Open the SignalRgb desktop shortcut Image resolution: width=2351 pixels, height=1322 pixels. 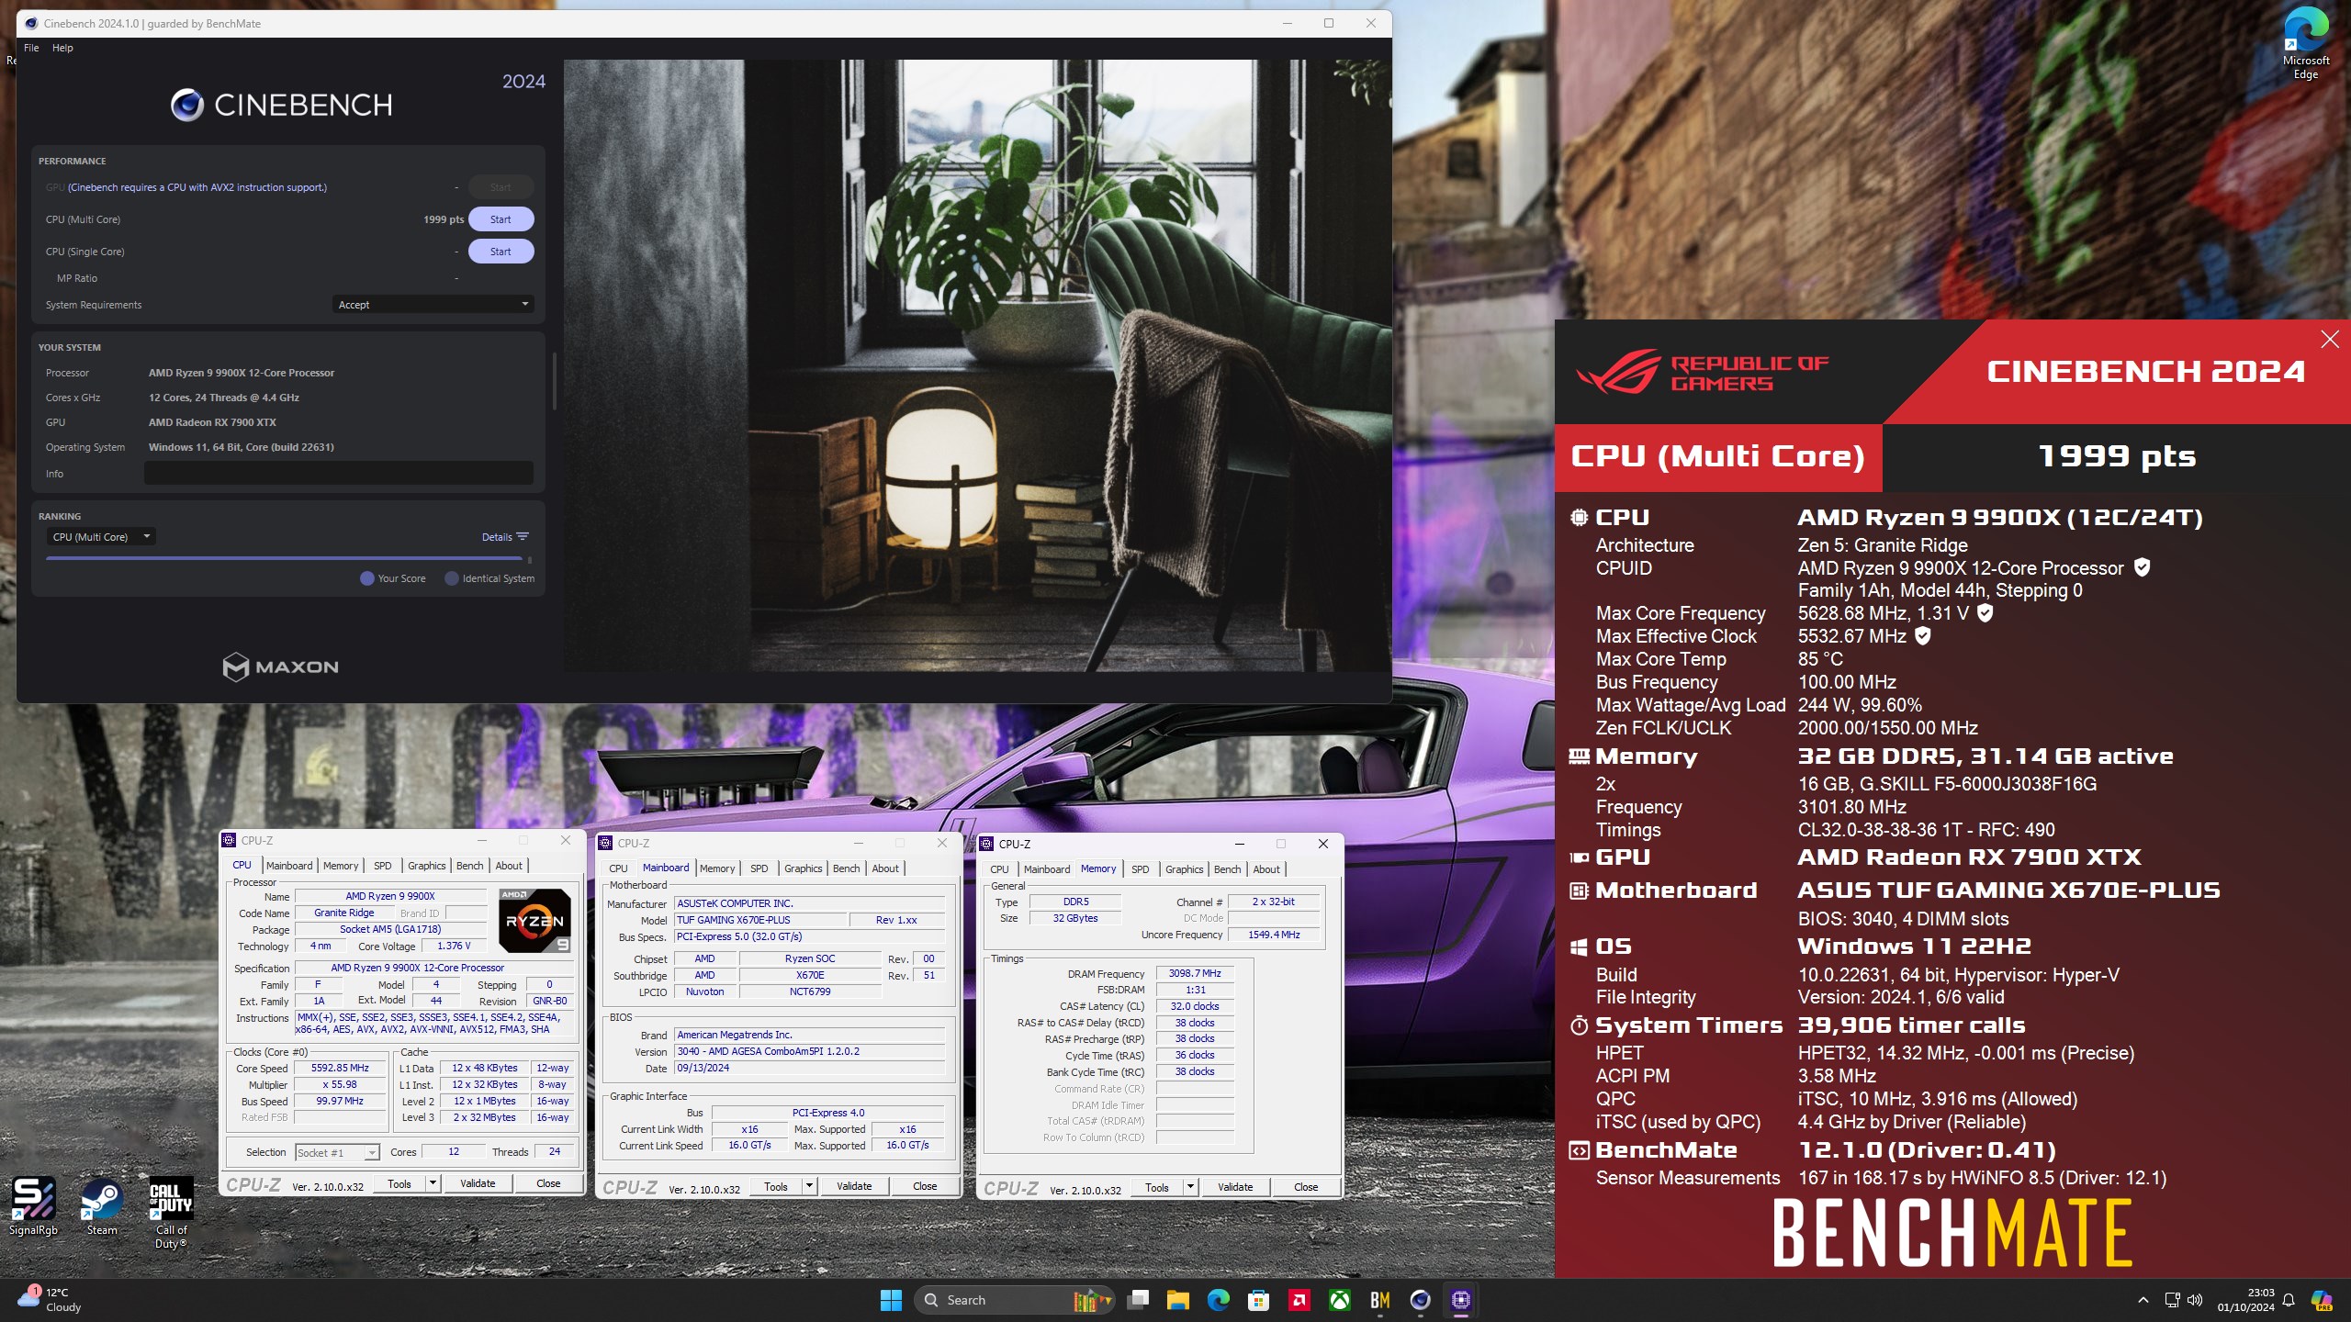pyautogui.click(x=33, y=1206)
